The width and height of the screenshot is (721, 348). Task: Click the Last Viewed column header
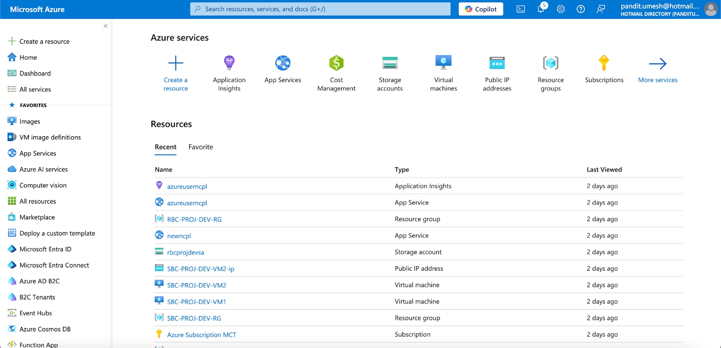coord(604,170)
